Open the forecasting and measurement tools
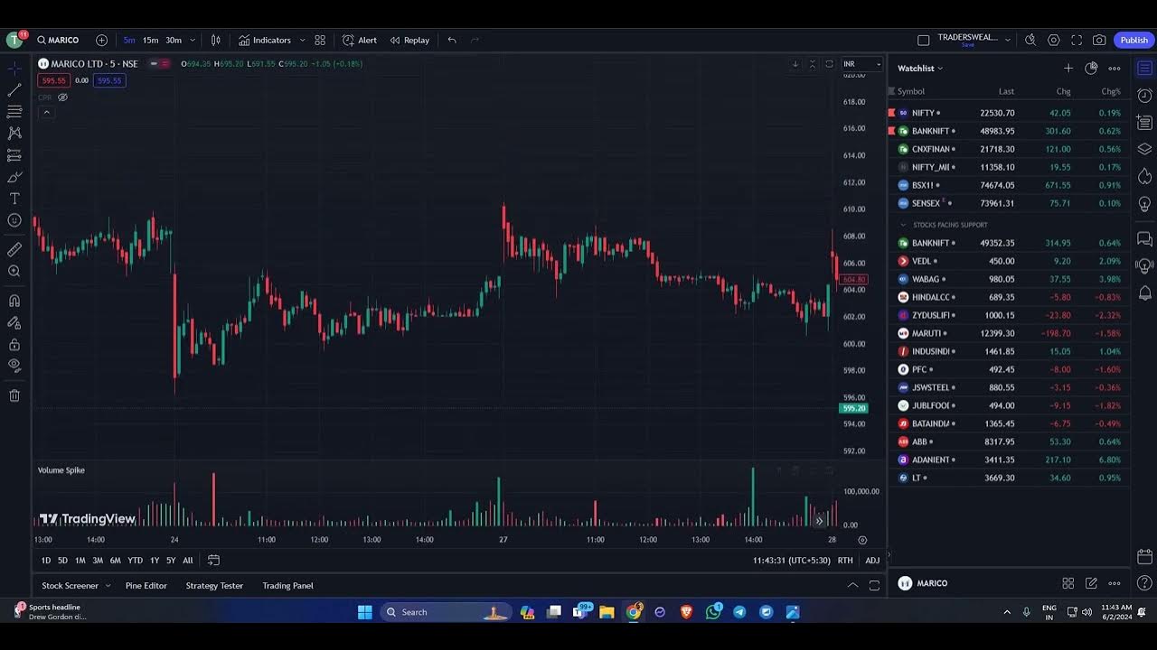1157x650 pixels. pos(14,155)
